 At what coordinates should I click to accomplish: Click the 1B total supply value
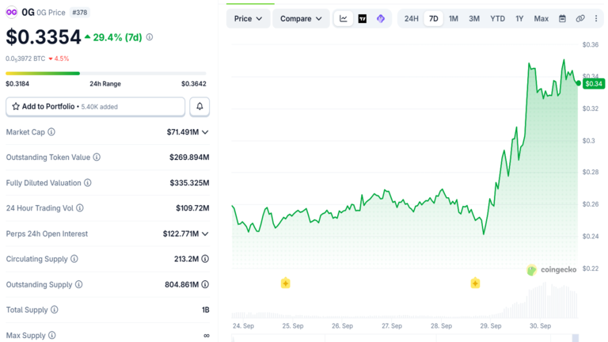click(x=206, y=310)
